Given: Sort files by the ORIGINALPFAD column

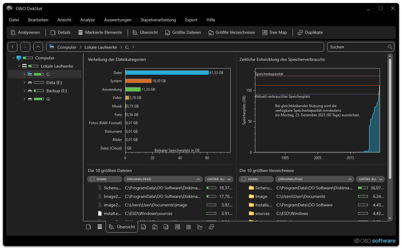Looking at the screenshot, I should point(163,179).
